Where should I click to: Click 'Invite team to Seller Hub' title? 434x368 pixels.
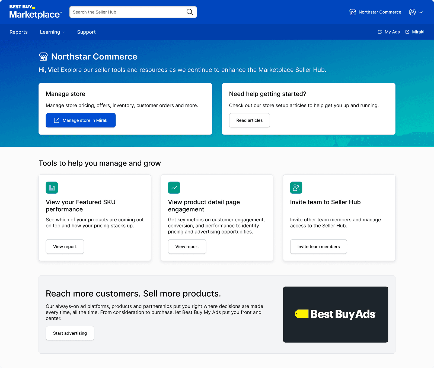tap(325, 202)
